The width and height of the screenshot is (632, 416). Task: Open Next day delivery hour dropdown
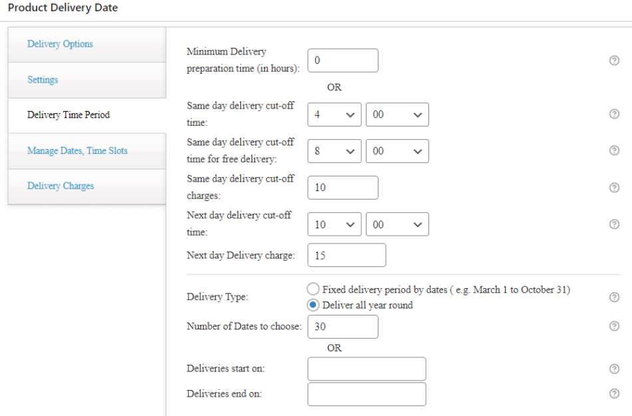point(334,224)
